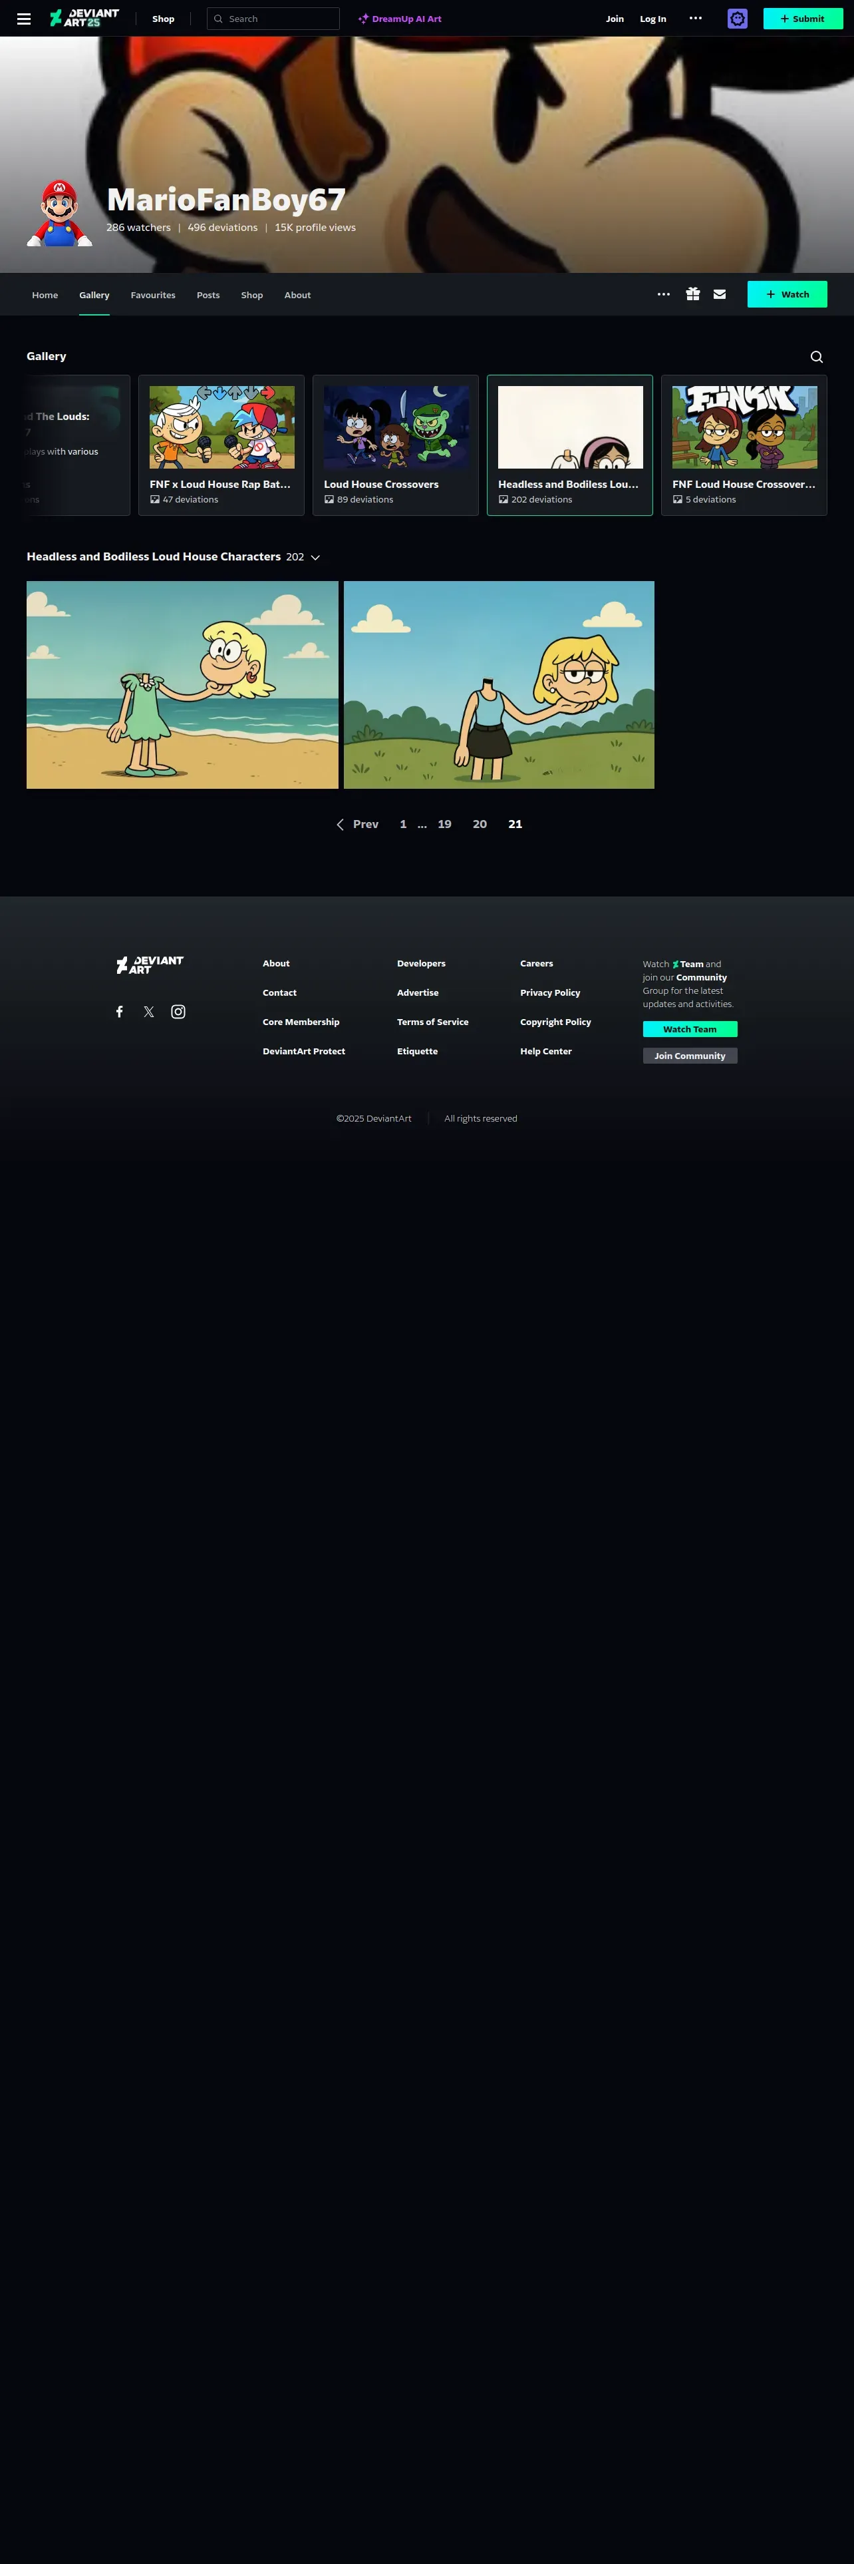This screenshot has width=854, height=2564.
Task: Open Headless and Bodiless Loud House folder card
Action: coord(569,445)
